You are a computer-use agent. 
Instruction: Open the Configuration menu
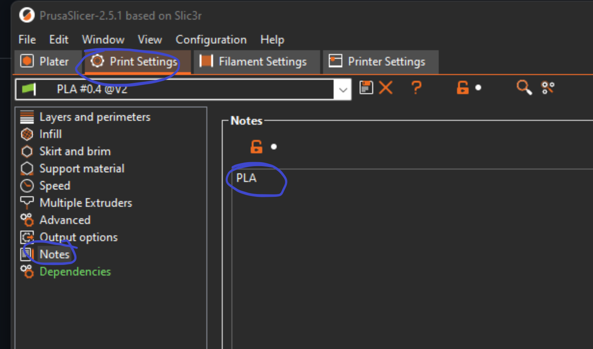click(211, 40)
